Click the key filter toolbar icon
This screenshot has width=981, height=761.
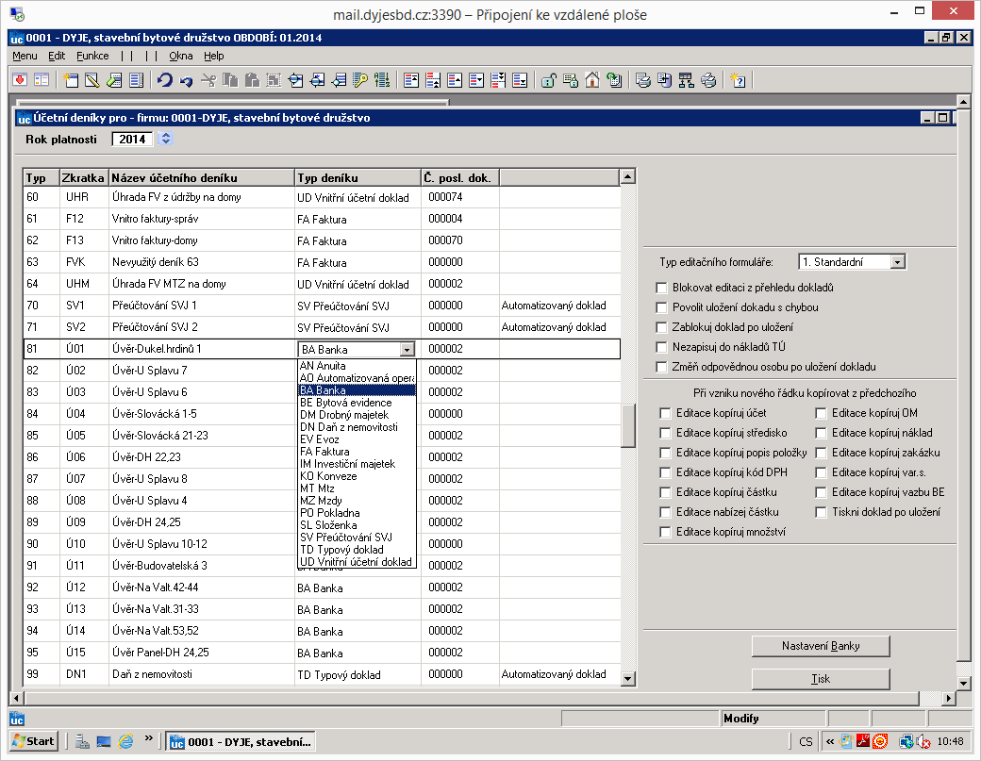(359, 80)
